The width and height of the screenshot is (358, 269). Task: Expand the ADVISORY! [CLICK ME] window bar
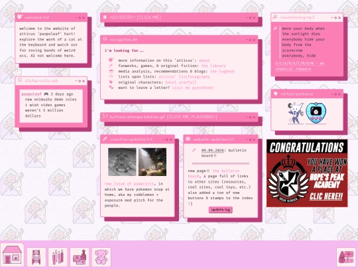coord(179,17)
